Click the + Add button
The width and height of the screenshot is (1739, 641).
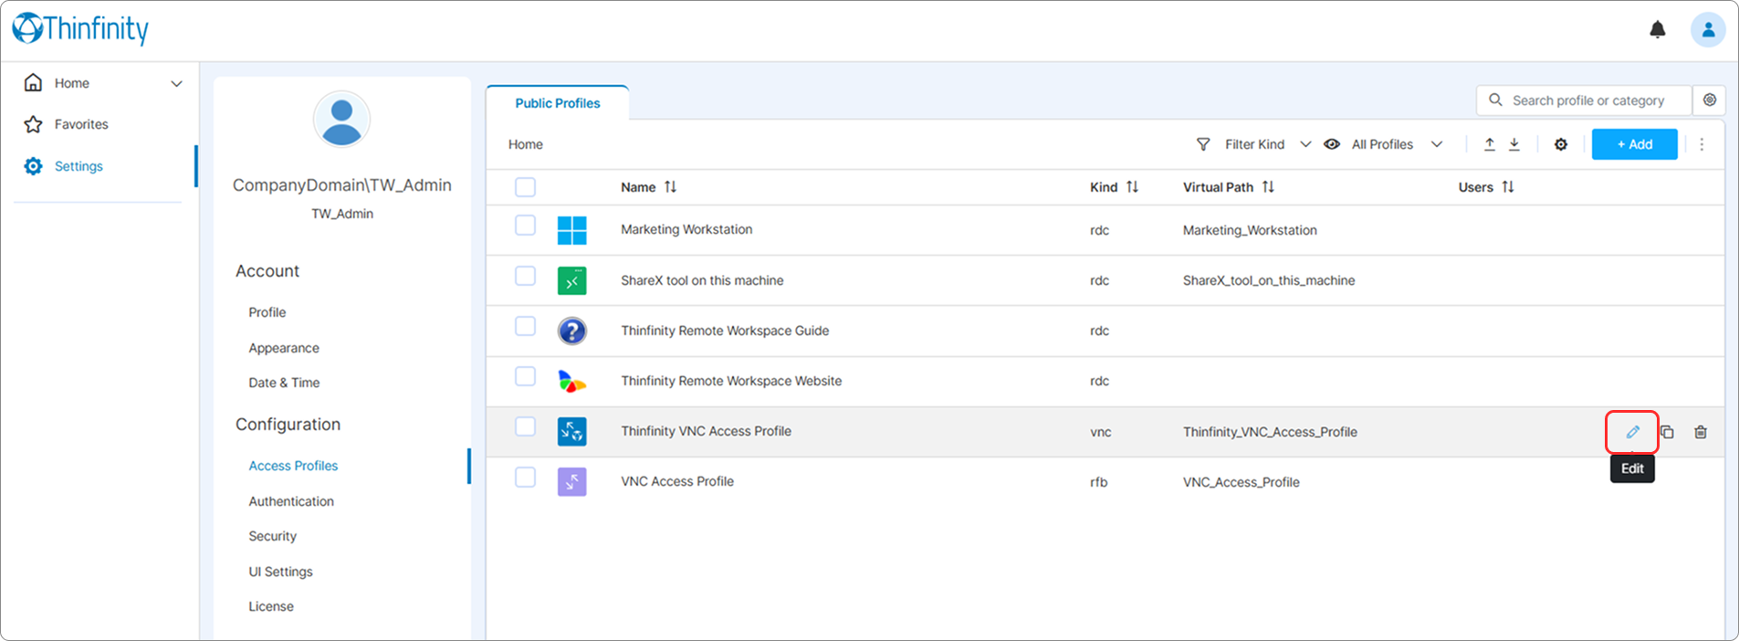(x=1634, y=144)
